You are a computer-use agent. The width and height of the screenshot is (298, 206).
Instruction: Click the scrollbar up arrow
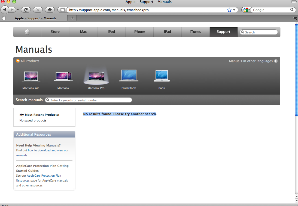click(296, 196)
